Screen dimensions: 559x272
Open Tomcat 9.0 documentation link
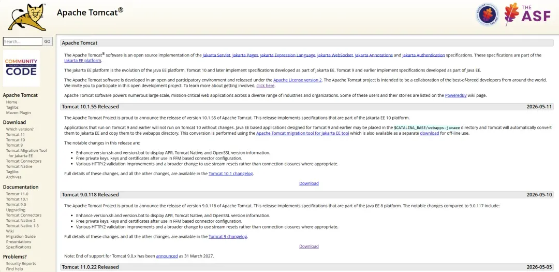(x=16, y=205)
